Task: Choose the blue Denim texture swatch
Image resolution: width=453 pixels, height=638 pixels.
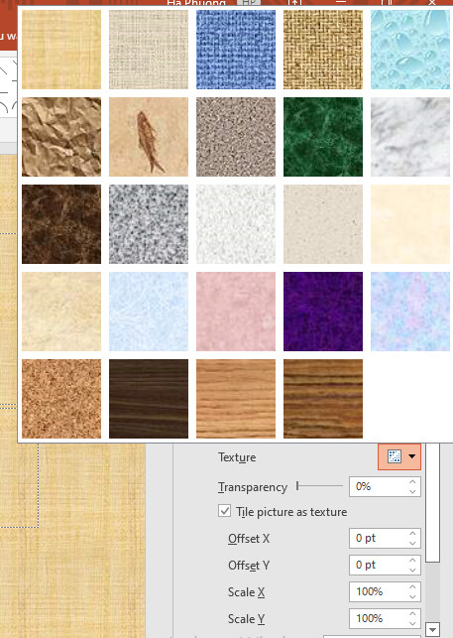Action: [x=236, y=50]
